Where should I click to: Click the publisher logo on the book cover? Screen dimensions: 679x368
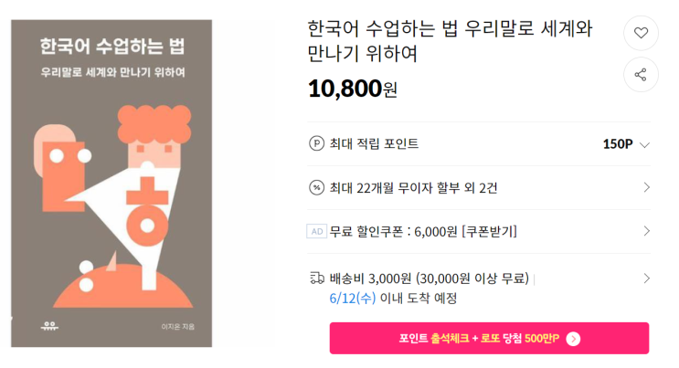click(x=49, y=325)
